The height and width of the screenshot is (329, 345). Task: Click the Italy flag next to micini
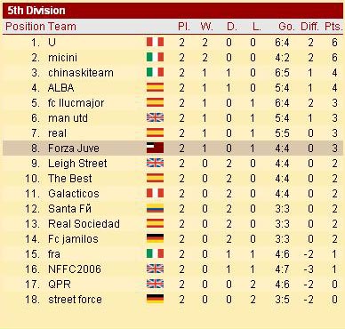point(155,57)
